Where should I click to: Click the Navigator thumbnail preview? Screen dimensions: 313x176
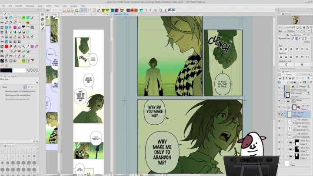pyautogui.click(x=296, y=20)
